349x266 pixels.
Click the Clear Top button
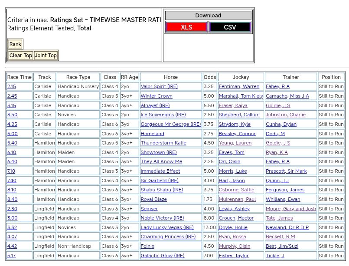(x=20, y=56)
